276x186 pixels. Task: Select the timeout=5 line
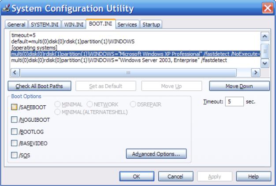(x=23, y=35)
